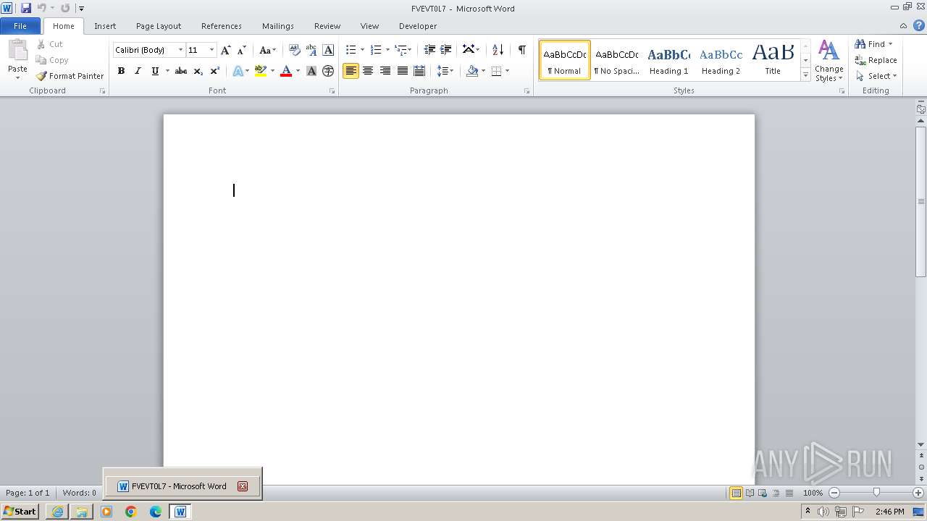Switch to Print Layout view in status bar
The height and width of the screenshot is (521, 927).
coord(736,493)
